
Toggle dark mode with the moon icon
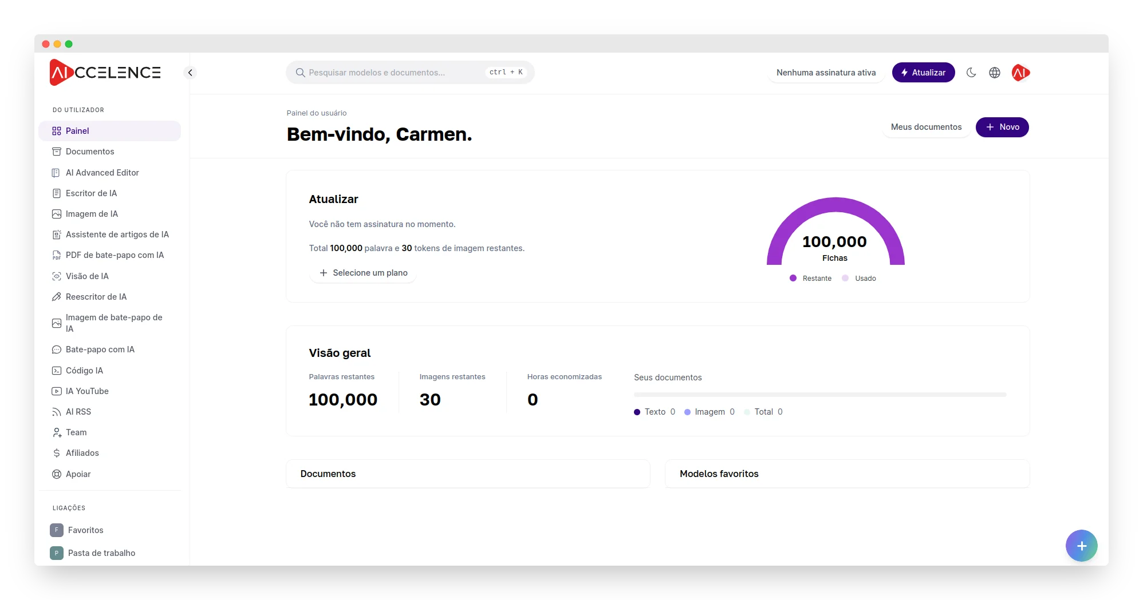(x=971, y=73)
